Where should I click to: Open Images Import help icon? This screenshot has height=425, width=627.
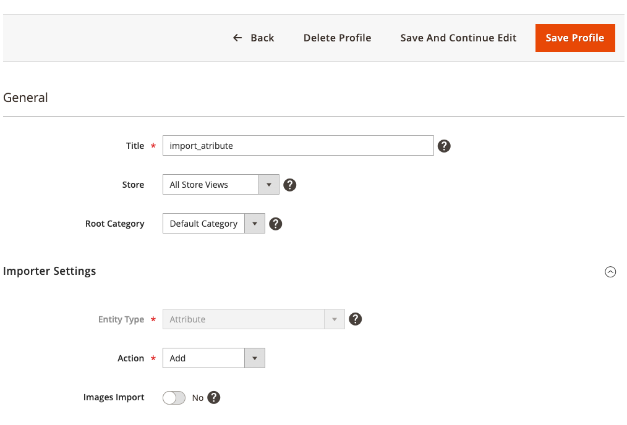pyautogui.click(x=214, y=397)
